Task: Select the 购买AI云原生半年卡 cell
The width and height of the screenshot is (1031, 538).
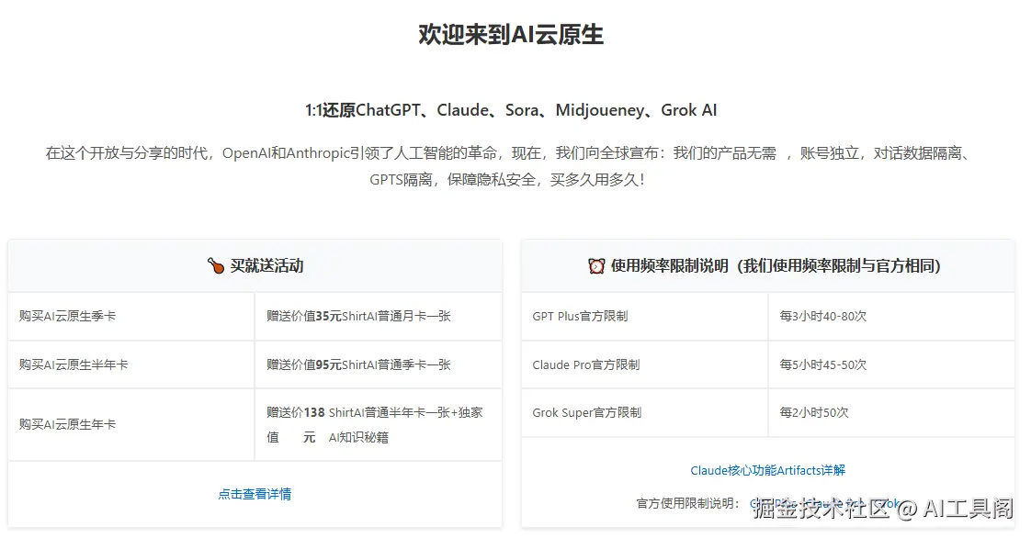Action: coord(131,364)
